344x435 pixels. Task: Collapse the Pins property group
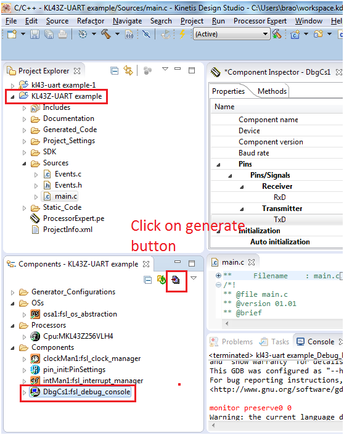[x=218, y=165]
